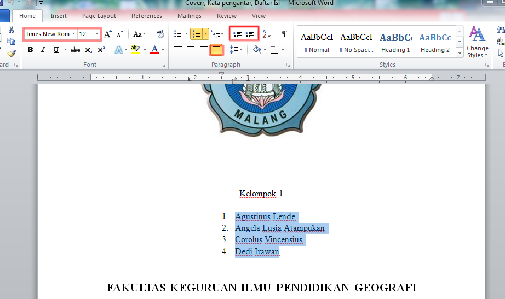
Task: Click Decrease Indent icon
Action: (x=237, y=34)
